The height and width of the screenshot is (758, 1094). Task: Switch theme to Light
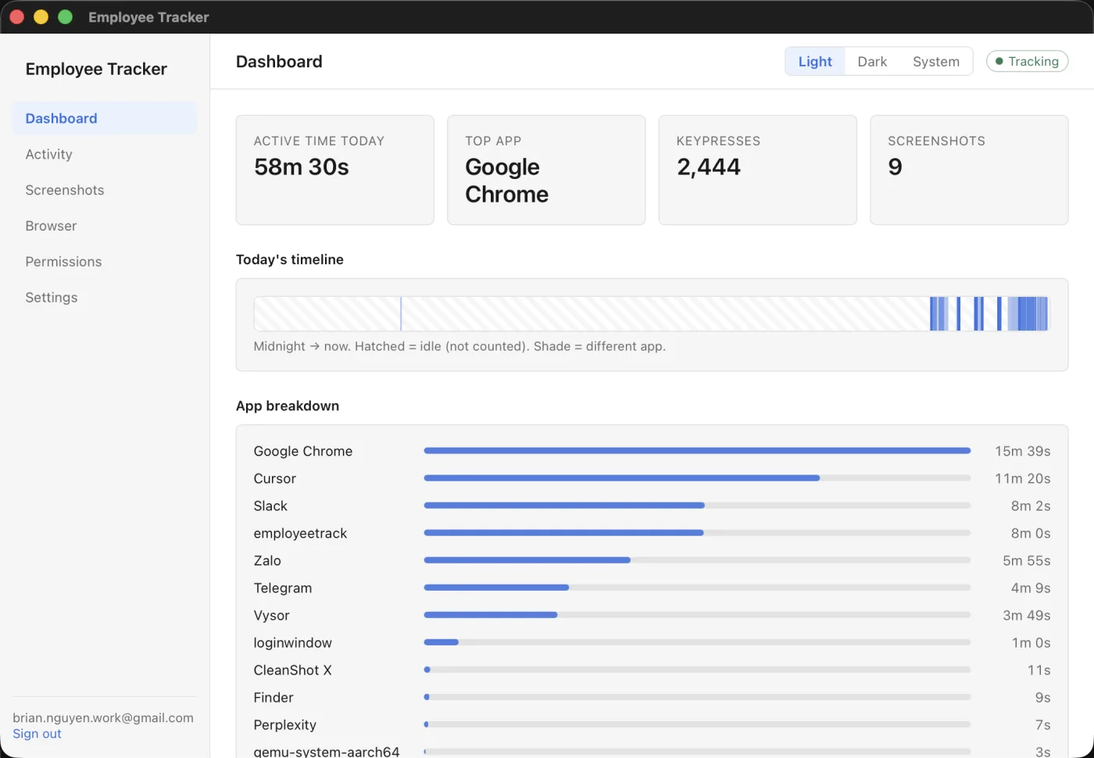pyautogui.click(x=815, y=61)
